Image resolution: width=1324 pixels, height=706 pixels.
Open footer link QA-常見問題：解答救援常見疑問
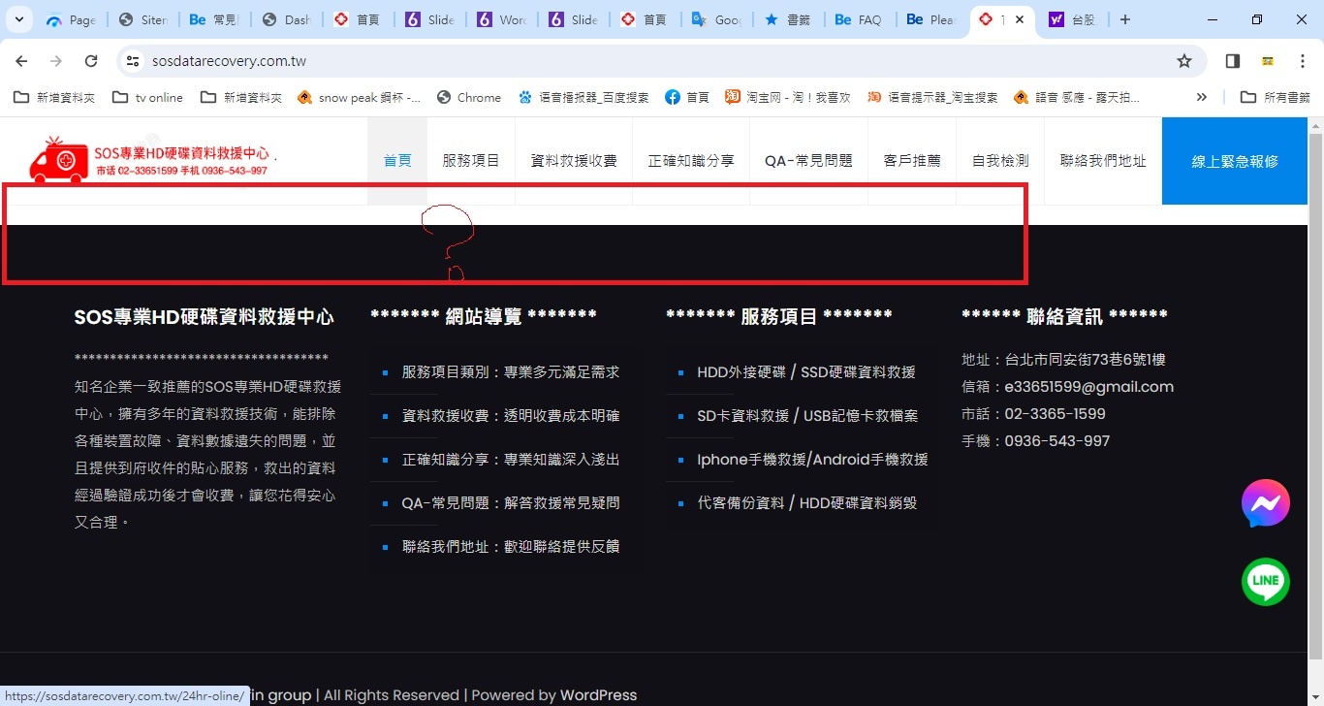[x=511, y=503]
